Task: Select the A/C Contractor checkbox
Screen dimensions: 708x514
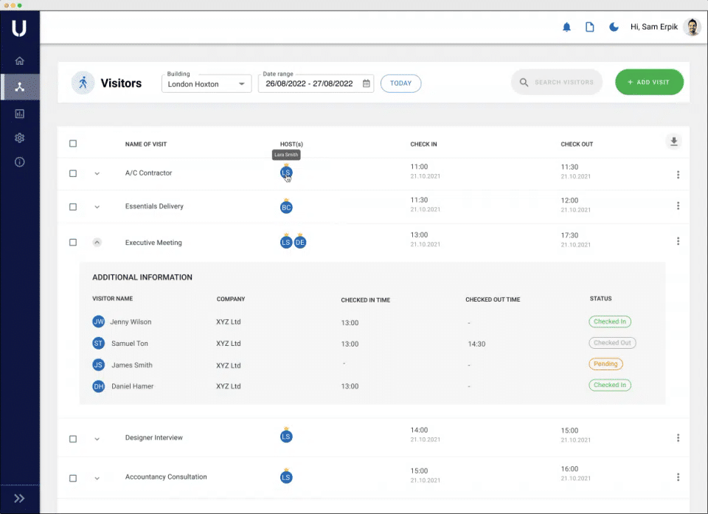Action: 73,173
